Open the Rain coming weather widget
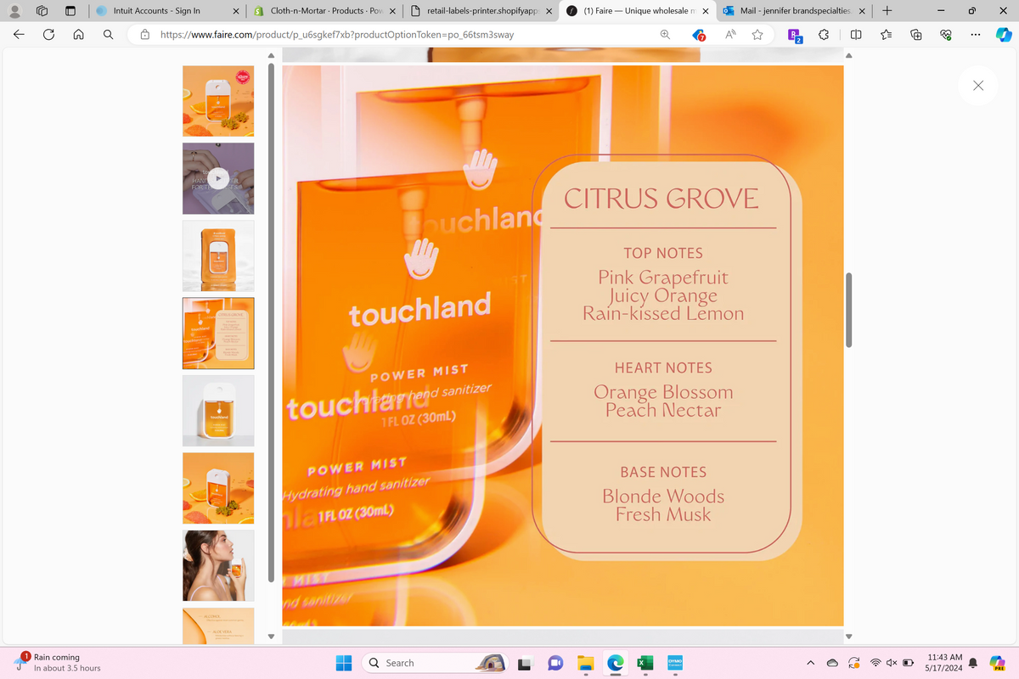1019x679 pixels. coord(56,662)
